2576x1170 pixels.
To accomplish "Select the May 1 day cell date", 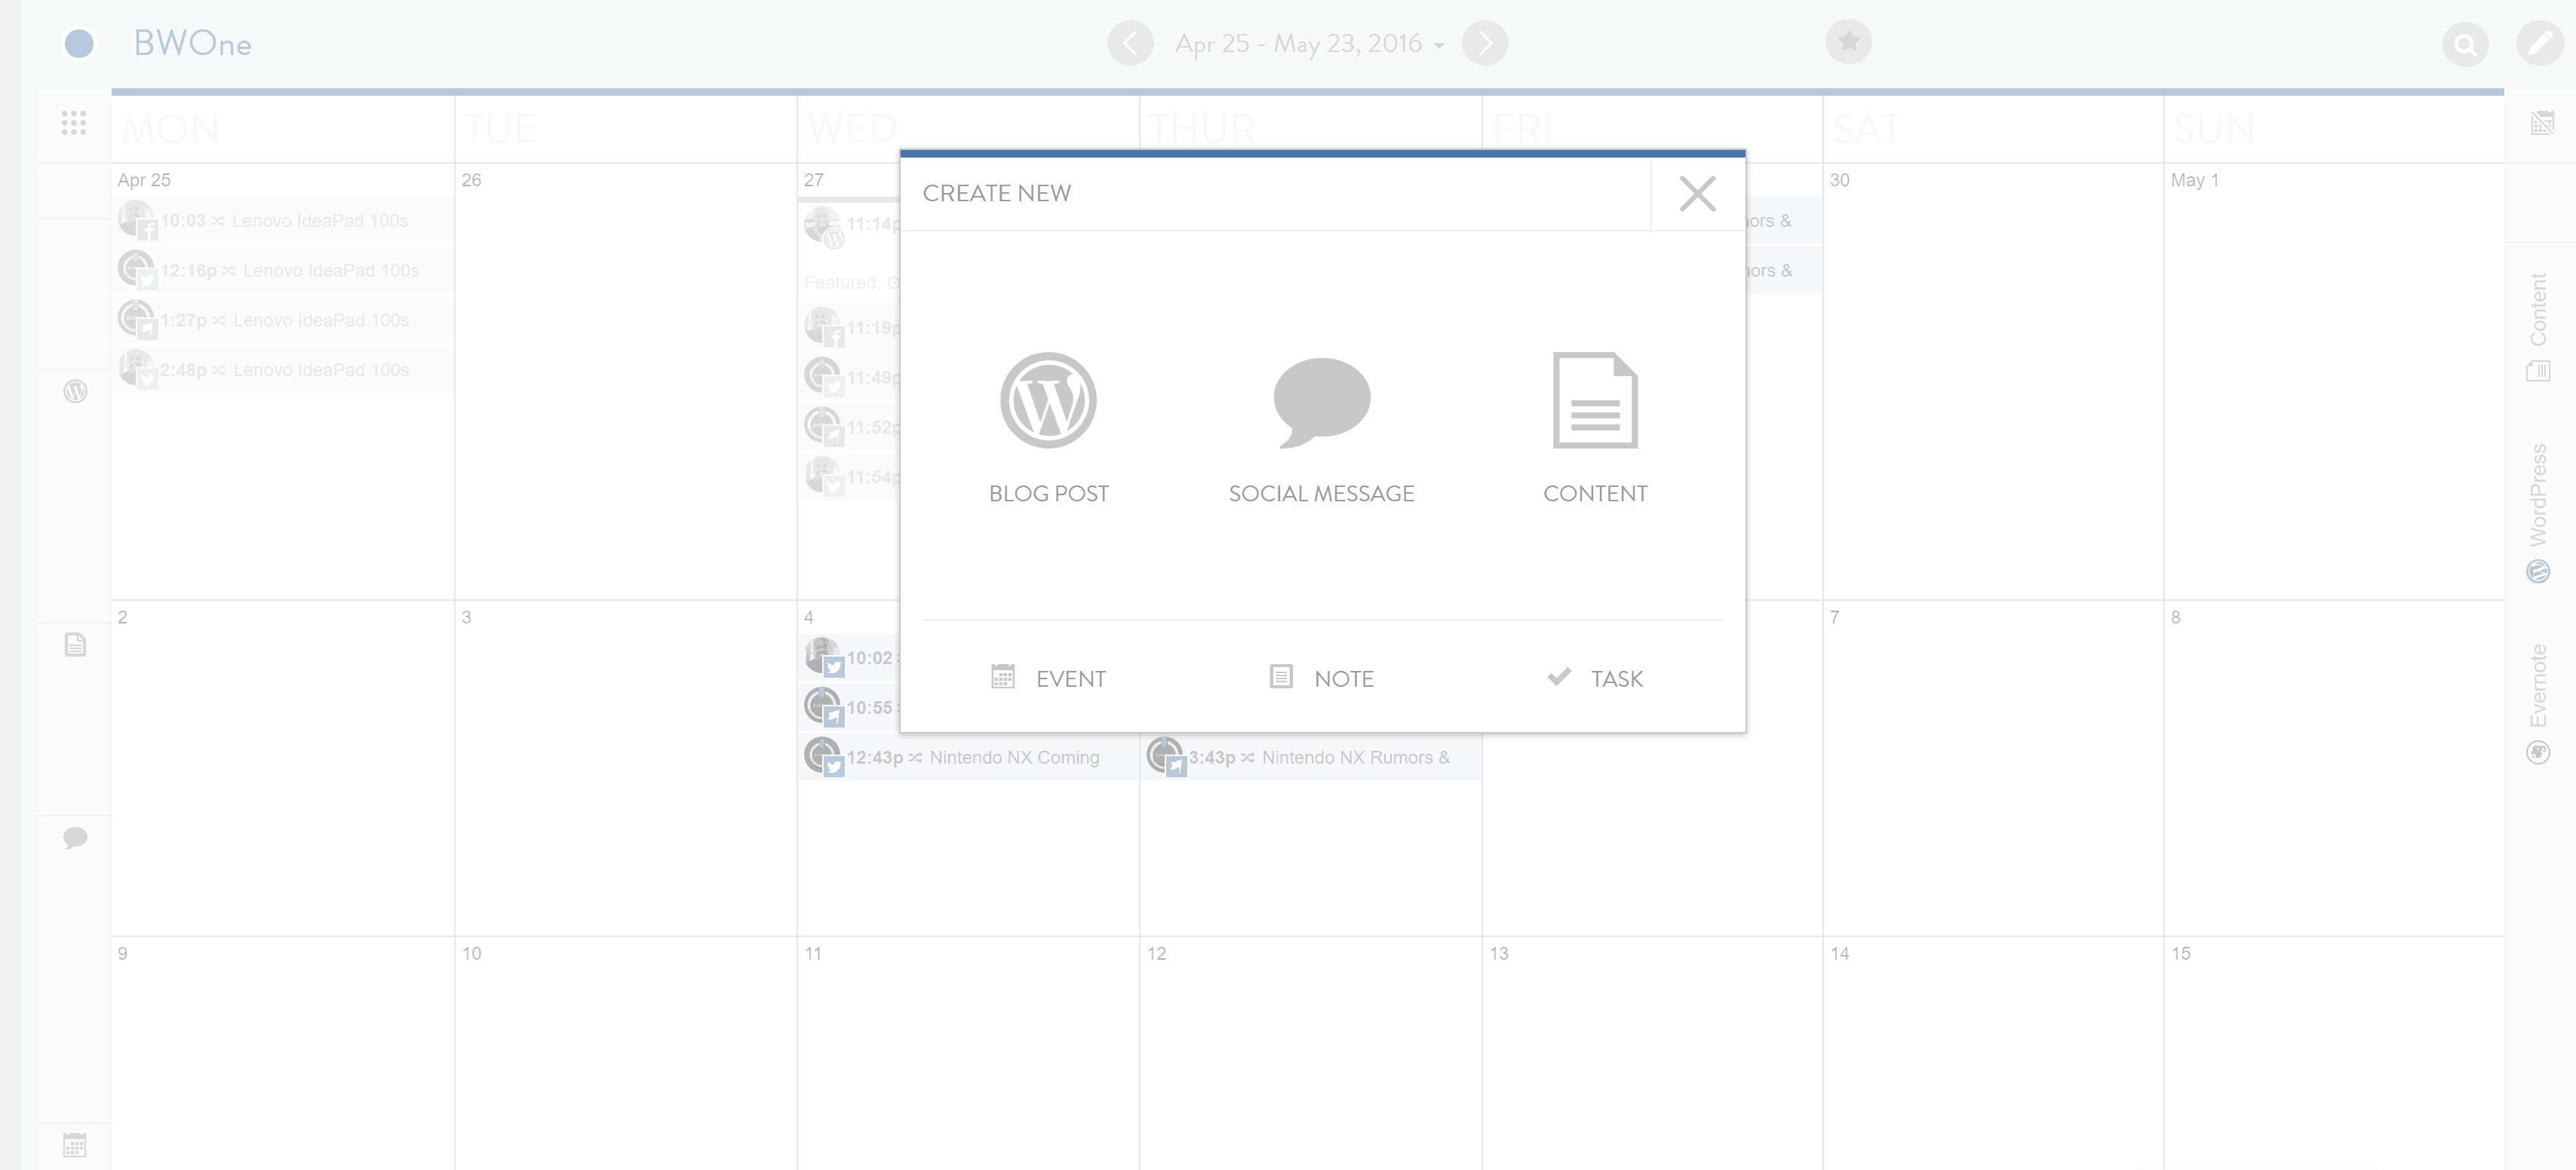I will 2194,180.
